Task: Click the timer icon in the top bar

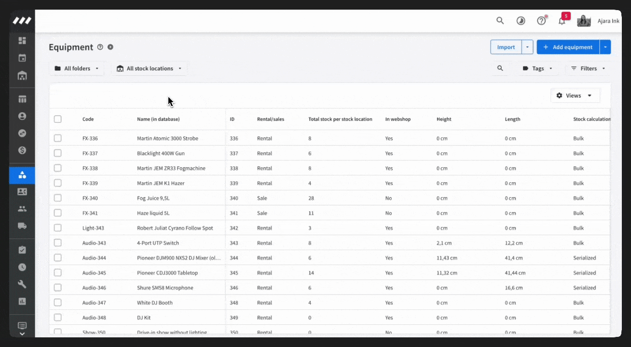Action: 521,21
